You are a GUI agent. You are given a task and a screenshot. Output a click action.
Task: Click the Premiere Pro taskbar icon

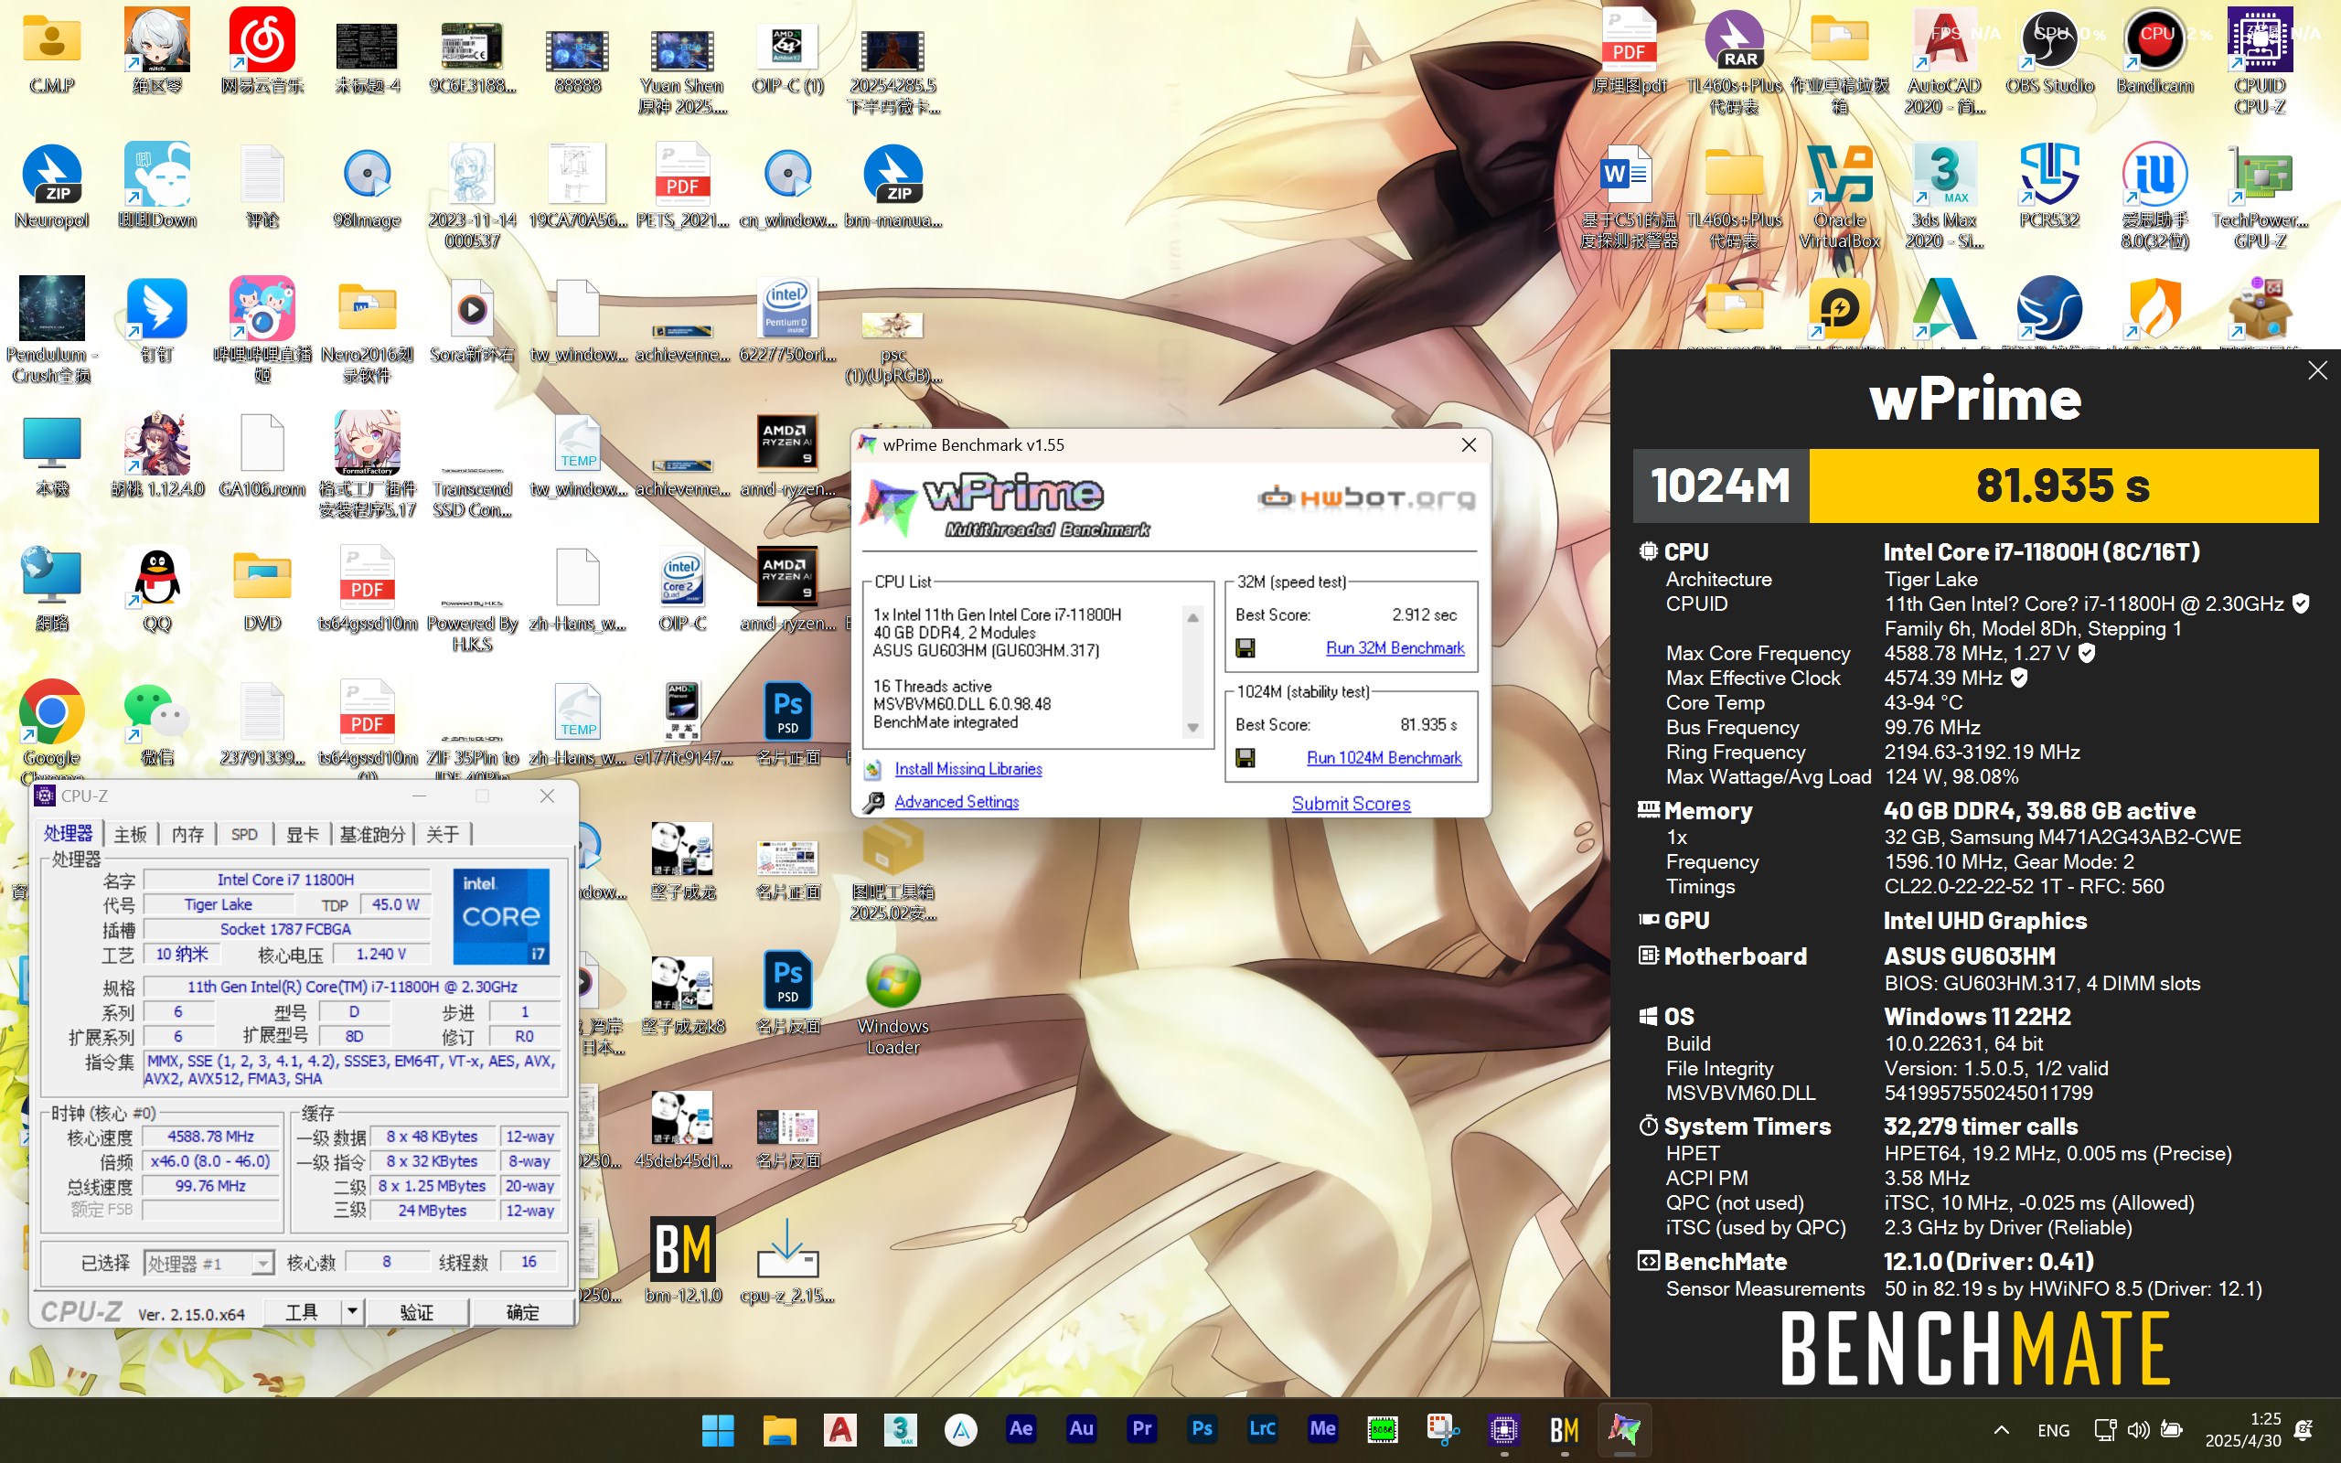tap(1141, 1428)
